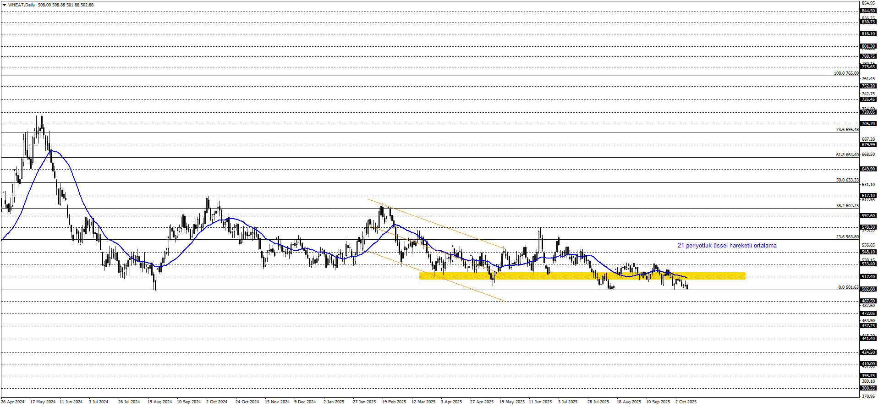Select the 487.50 price level tag

tap(868, 301)
